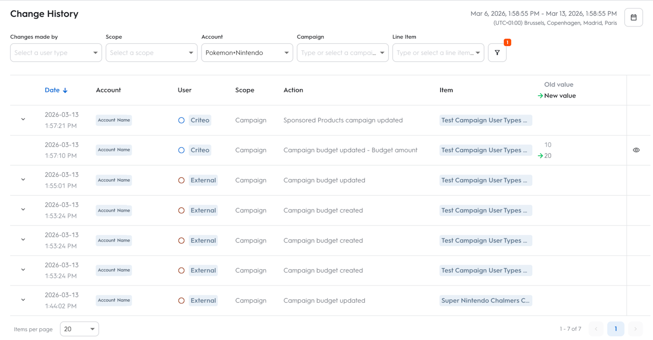Click the green arrow beside new value 20

click(540, 156)
